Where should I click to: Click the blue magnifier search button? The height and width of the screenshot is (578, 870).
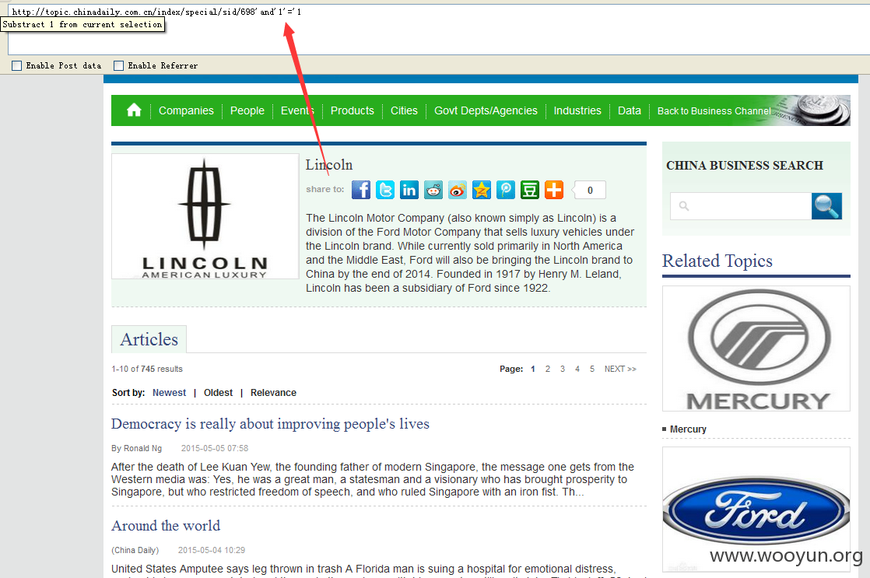pyautogui.click(x=826, y=206)
